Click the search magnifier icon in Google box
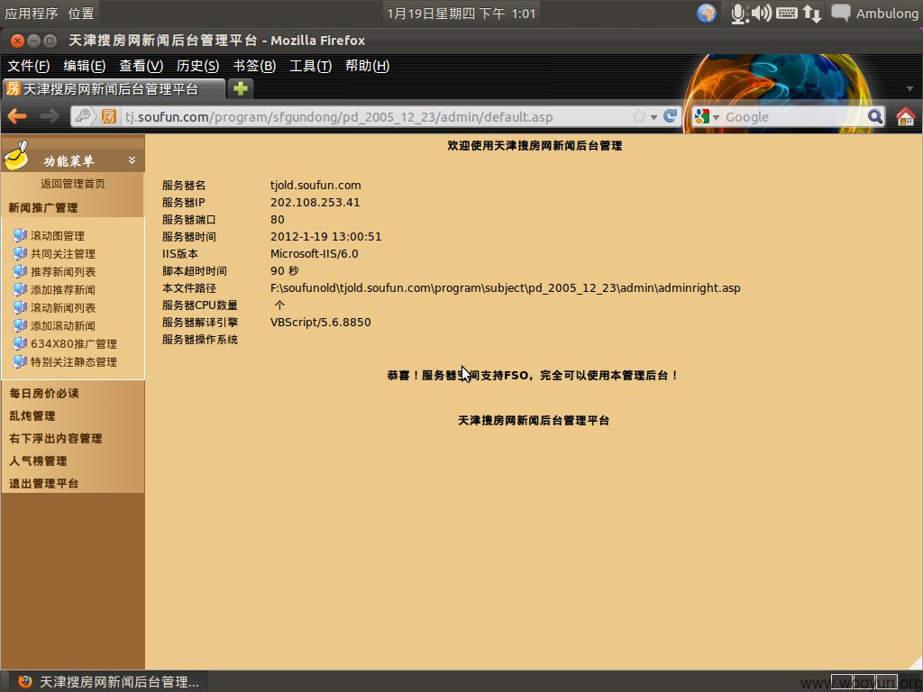Screen dimensions: 923x692 click(x=875, y=116)
